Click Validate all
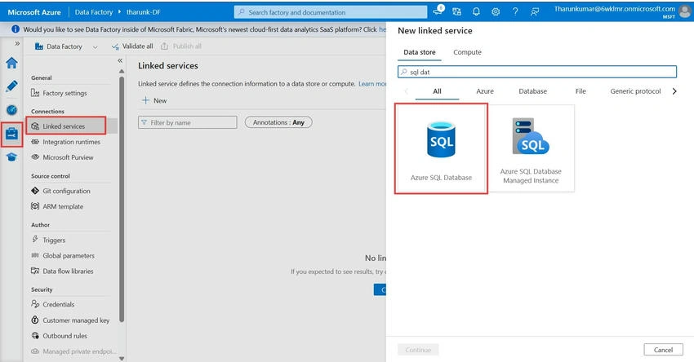This screenshot has height=362, width=694. pyautogui.click(x=132, y=46)
